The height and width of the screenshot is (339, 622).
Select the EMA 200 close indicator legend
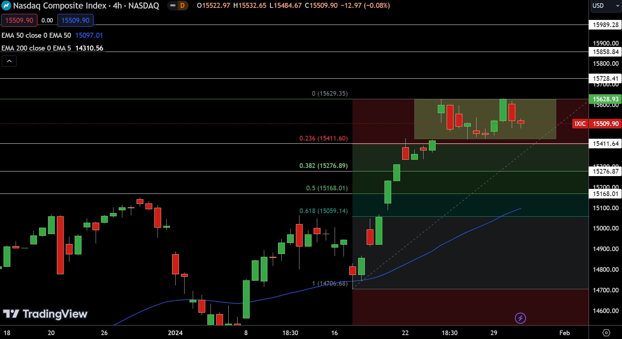[36, 48]
